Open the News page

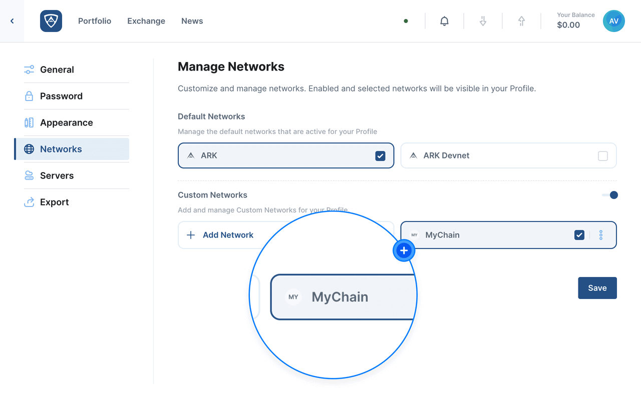point(192,21)
